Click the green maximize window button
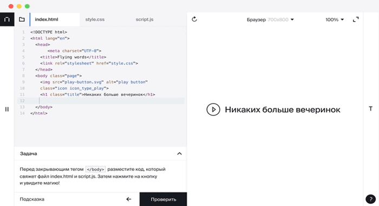 click(27, 7)
